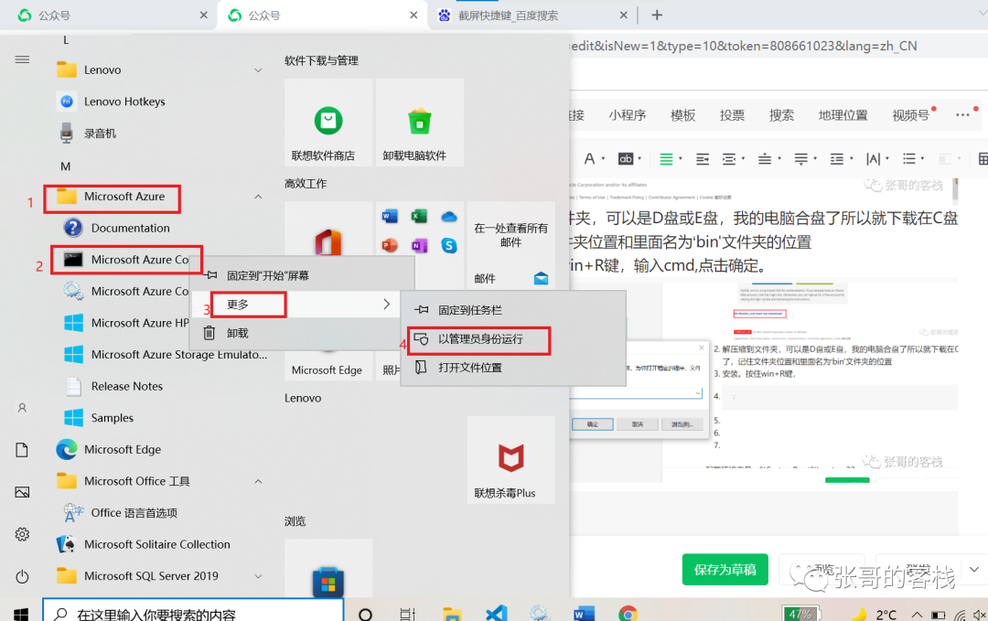Screen dimensions: 988x621
Task: Click 视频号 in the editor toolbar
Action: coord(910,115)
